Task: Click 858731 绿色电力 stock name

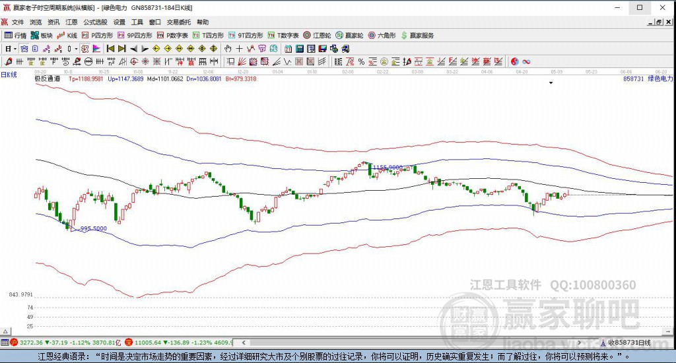Action: coord(648,79)
